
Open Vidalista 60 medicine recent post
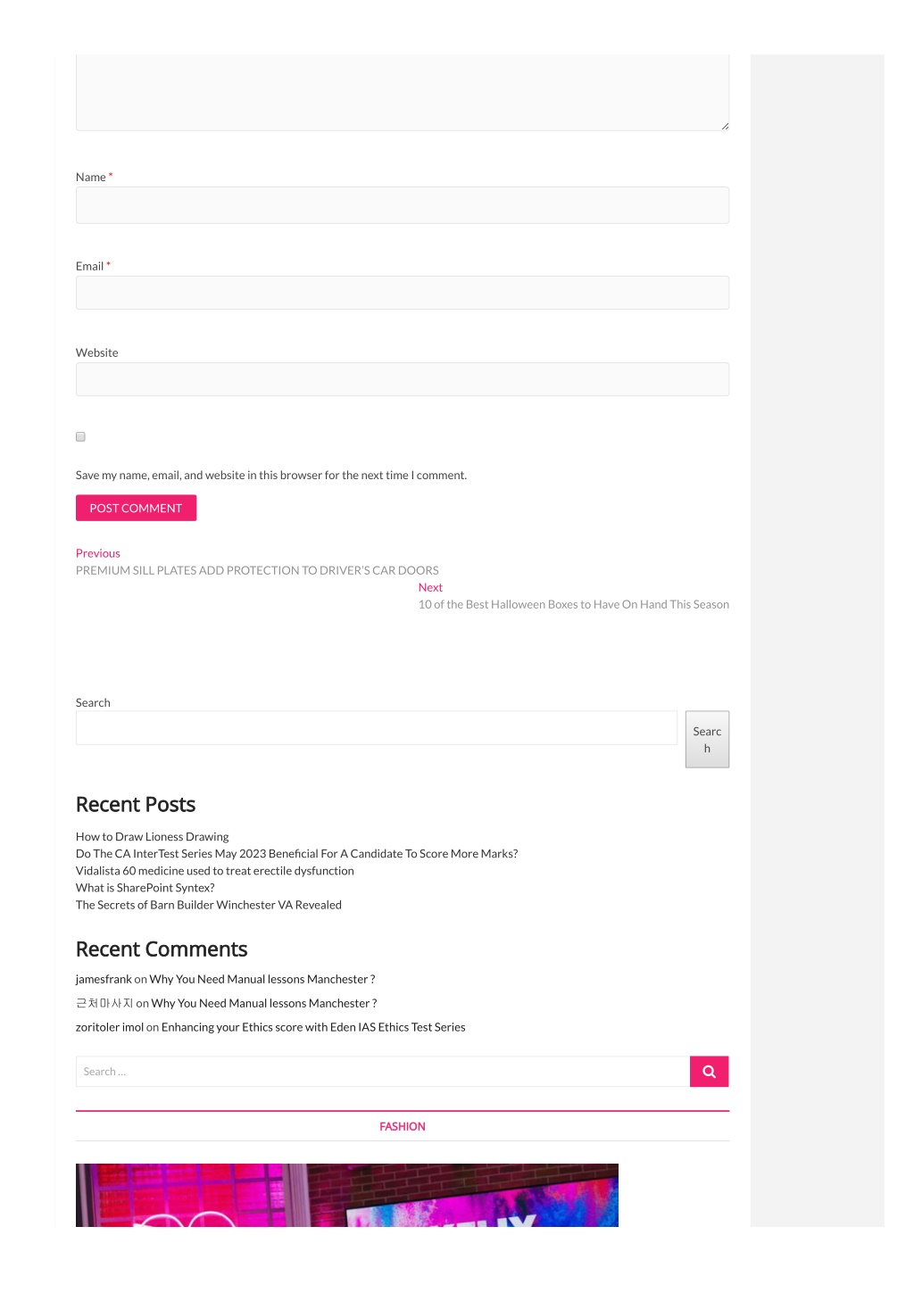click(215, 871)
